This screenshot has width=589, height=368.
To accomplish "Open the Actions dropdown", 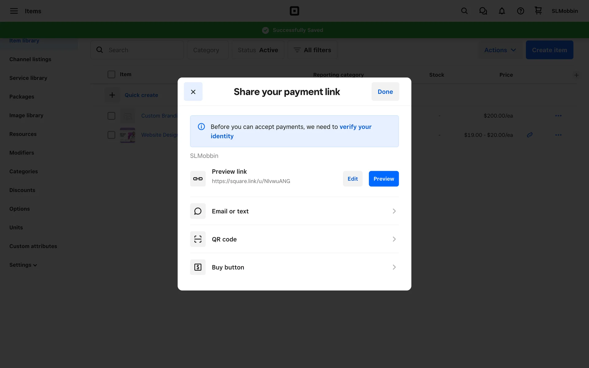I will [x=500, y=50].
